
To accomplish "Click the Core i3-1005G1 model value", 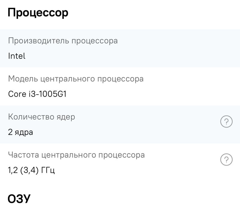I will 37,94.
